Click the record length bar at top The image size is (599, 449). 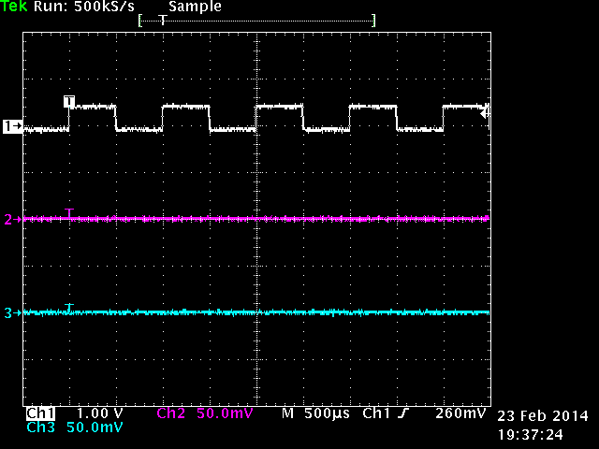coord(257,21)
